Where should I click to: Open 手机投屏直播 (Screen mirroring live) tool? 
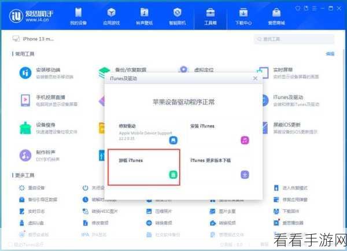tap(49, 101)
